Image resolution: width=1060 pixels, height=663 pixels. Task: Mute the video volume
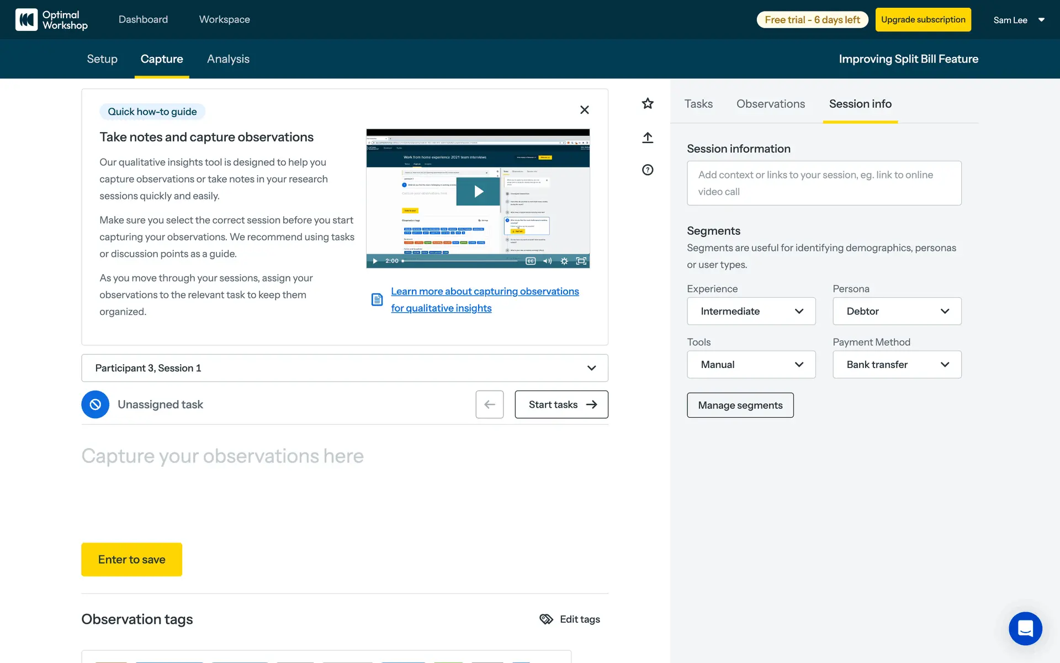click(x=547, y=261)
